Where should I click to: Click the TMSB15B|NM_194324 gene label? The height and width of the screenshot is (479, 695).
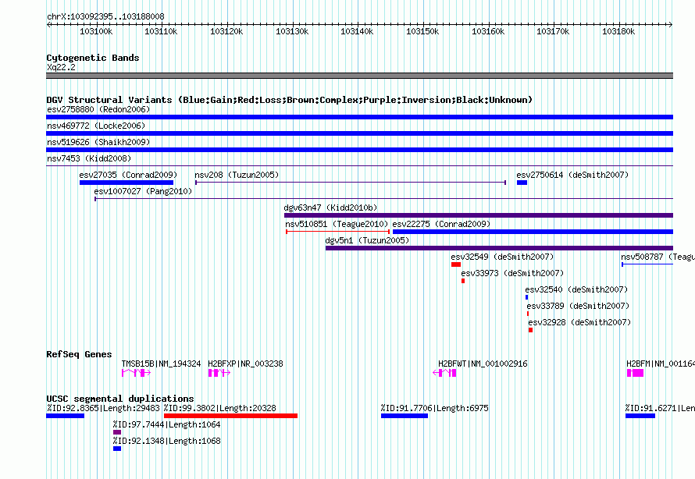(162, 364)
